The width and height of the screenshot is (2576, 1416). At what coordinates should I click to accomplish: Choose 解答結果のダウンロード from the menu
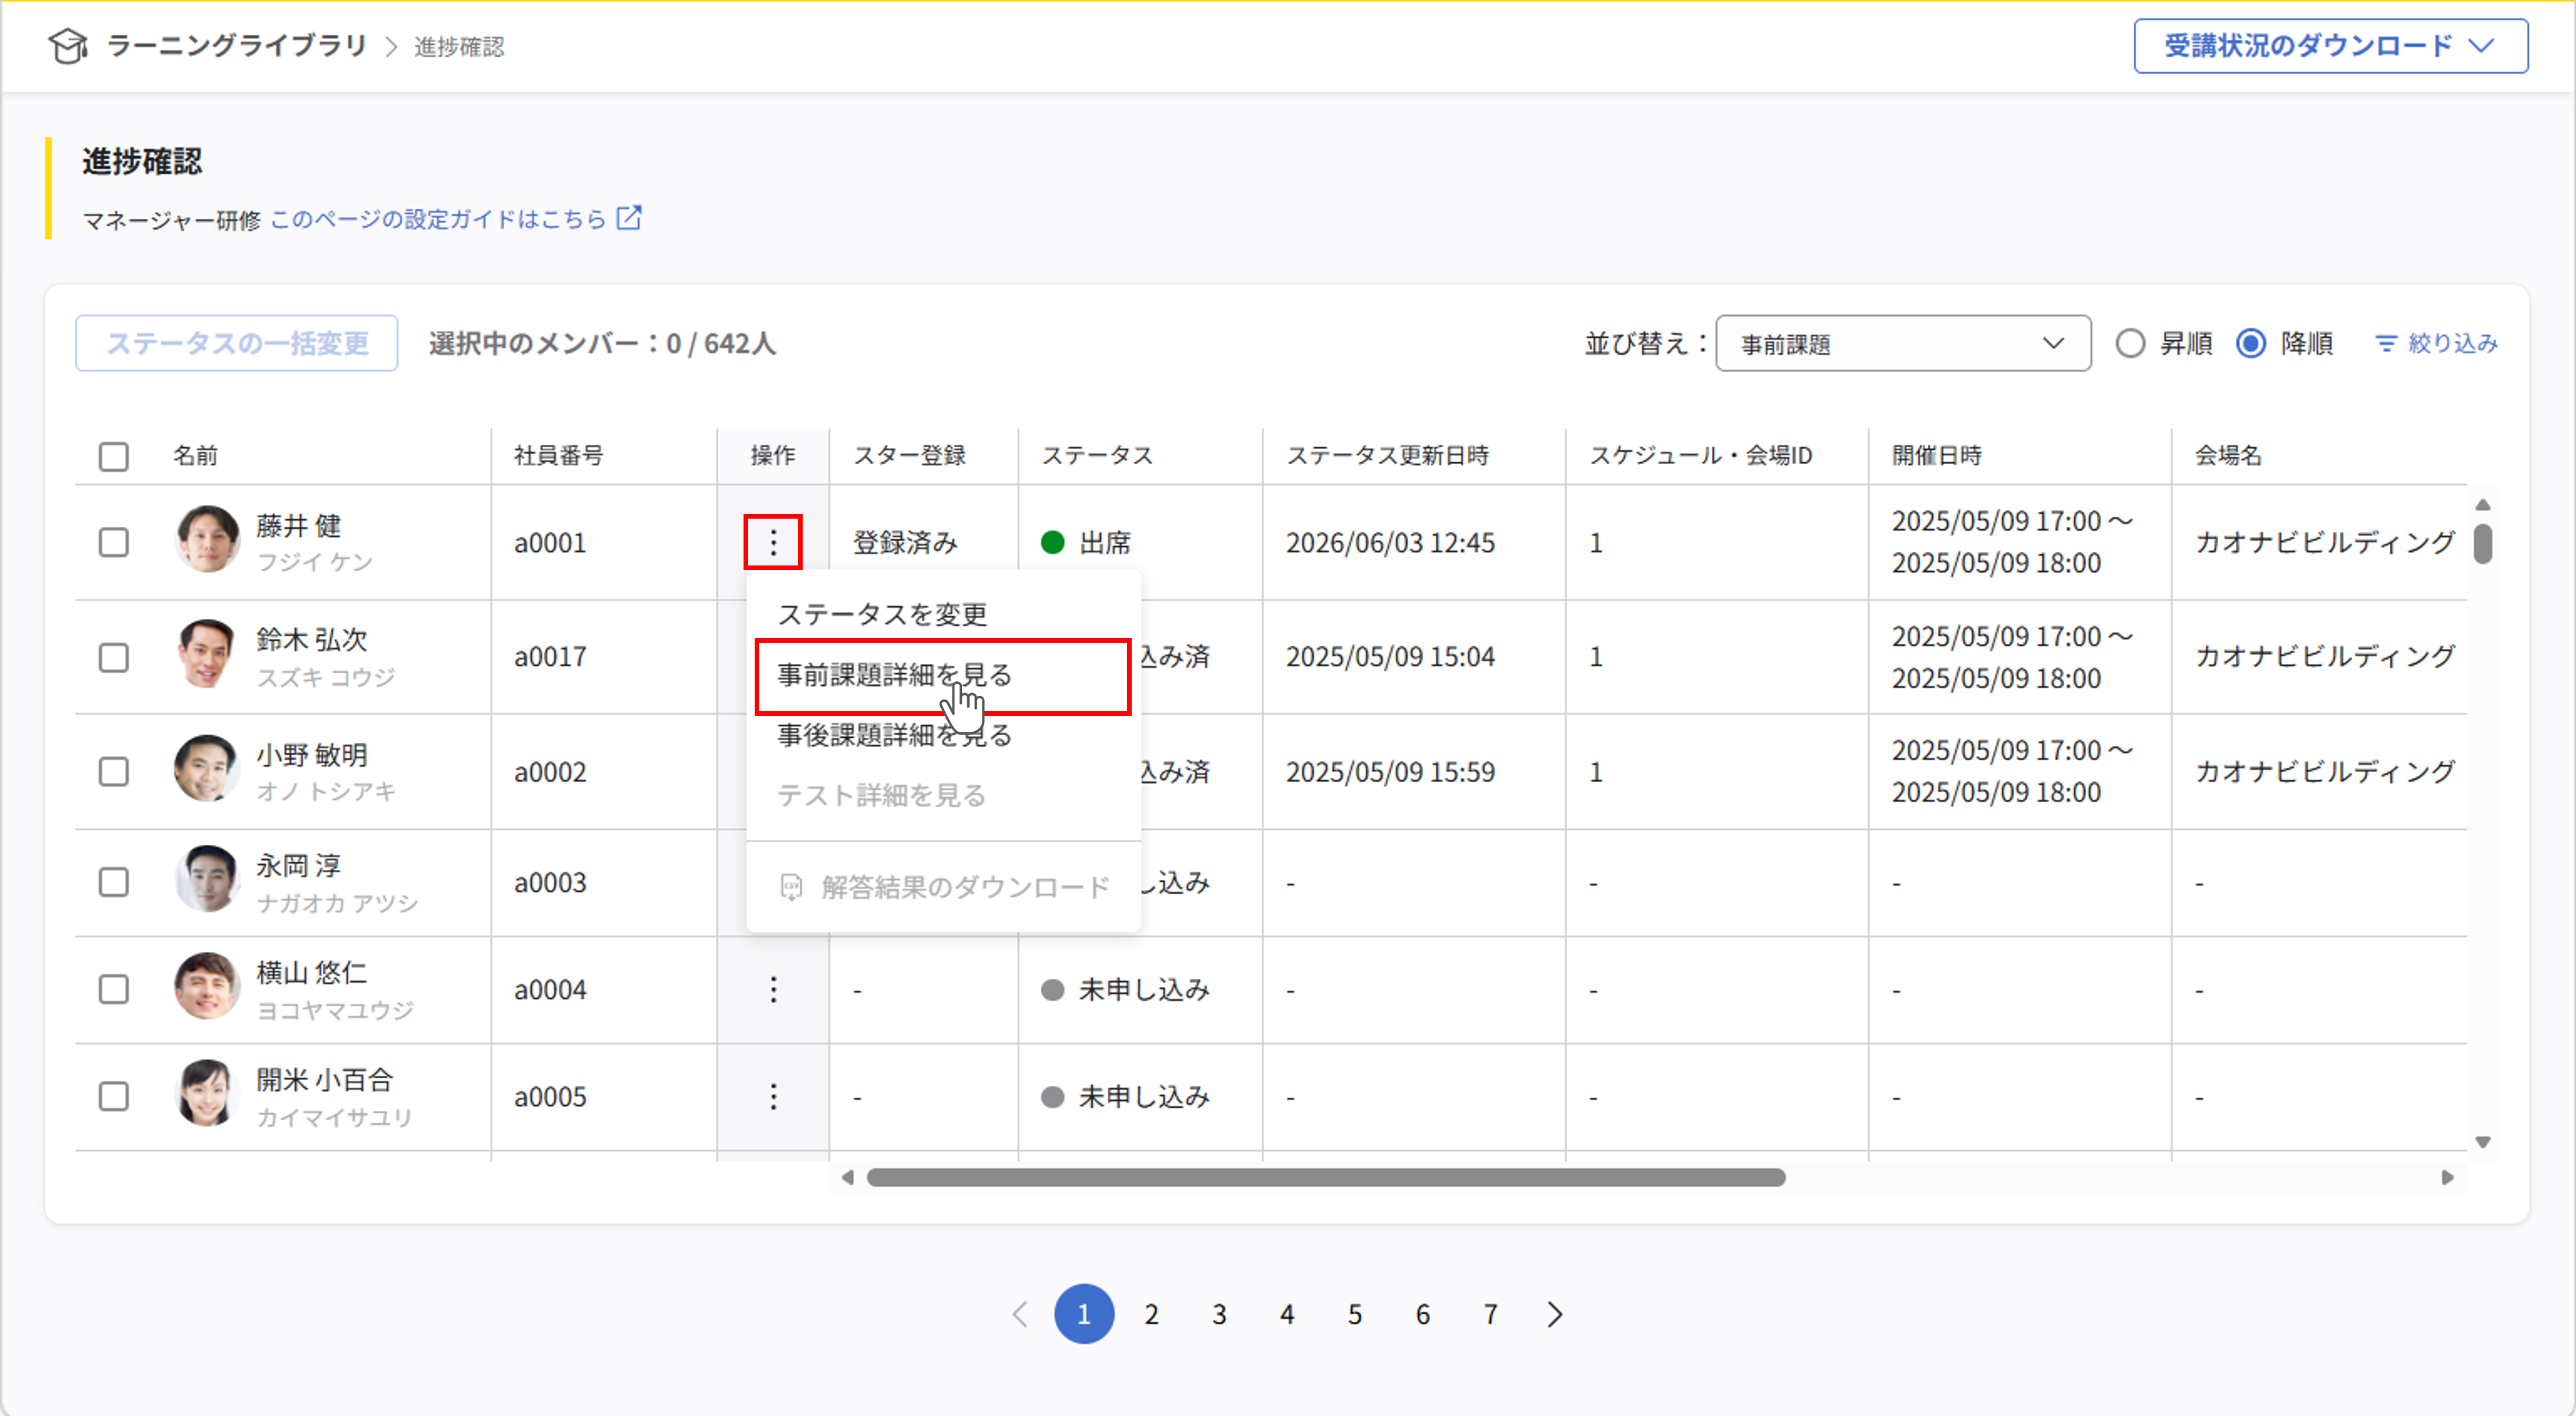tap(943, 887)
